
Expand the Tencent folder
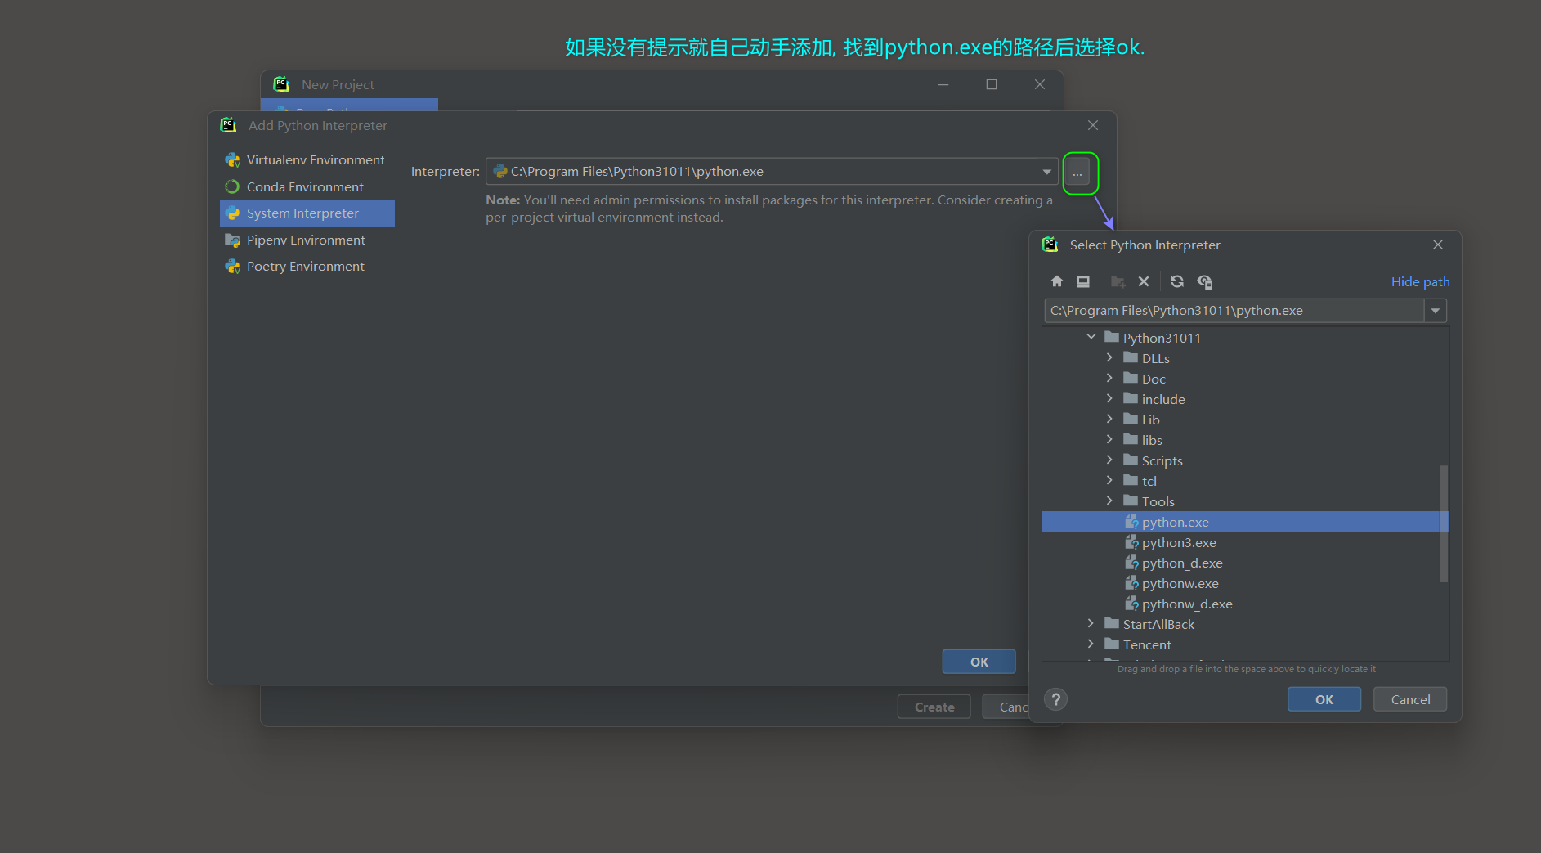[x=1091, y=644]
